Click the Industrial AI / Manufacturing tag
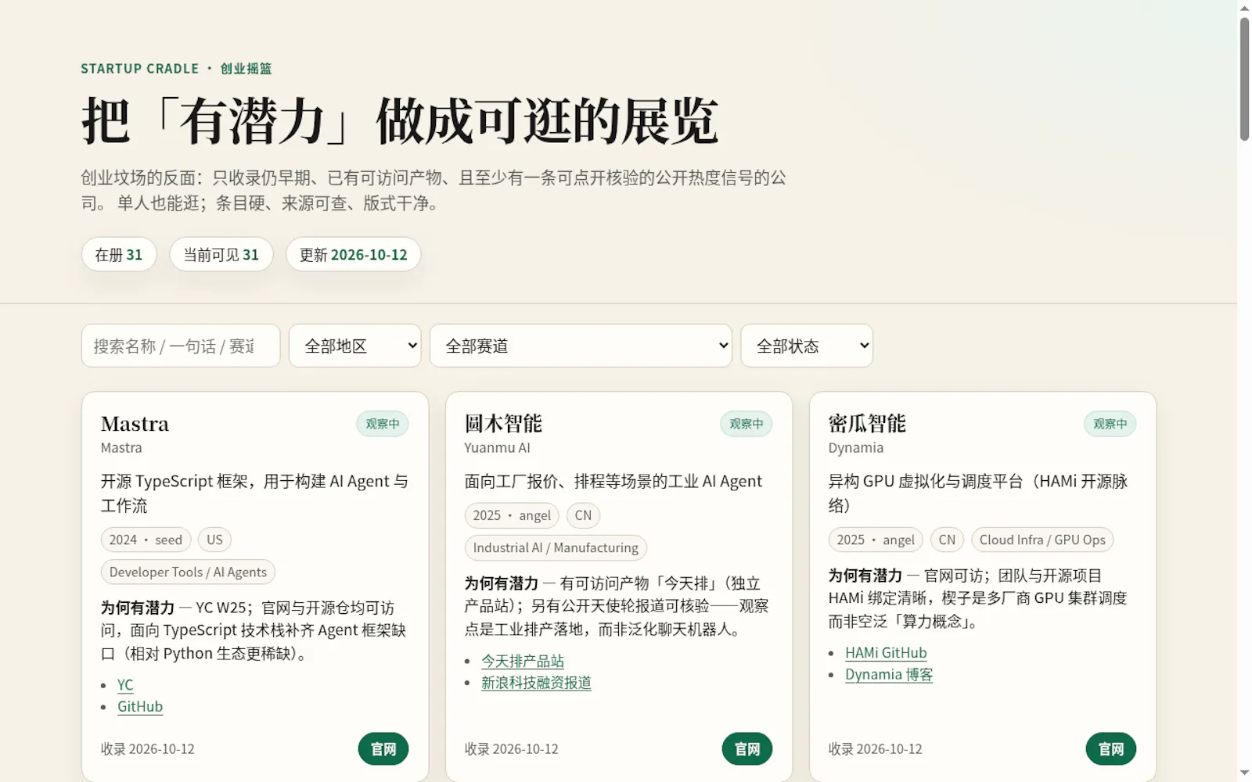This screenshot has width=1252, height=782. pyautogui.click(x=556, y=547)
